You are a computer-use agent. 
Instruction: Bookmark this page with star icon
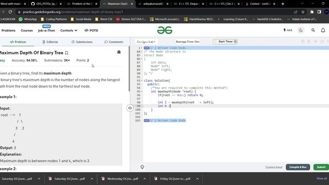(x=303, y=12)
